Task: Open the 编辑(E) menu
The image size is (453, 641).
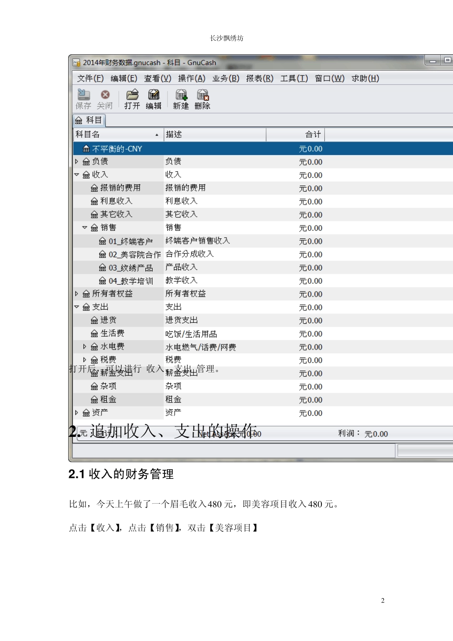Action: point(124,78)
